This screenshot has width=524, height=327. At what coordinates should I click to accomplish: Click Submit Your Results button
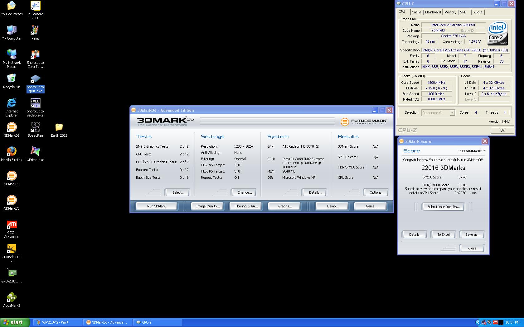tap(443, 207)
